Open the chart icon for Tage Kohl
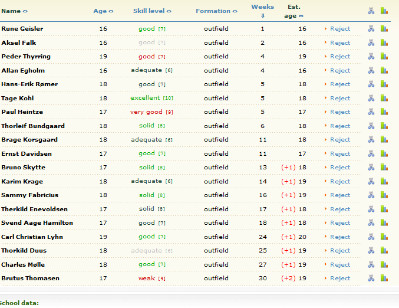The height and width of the screenshot is (308, 399). (x=384, y=98)
